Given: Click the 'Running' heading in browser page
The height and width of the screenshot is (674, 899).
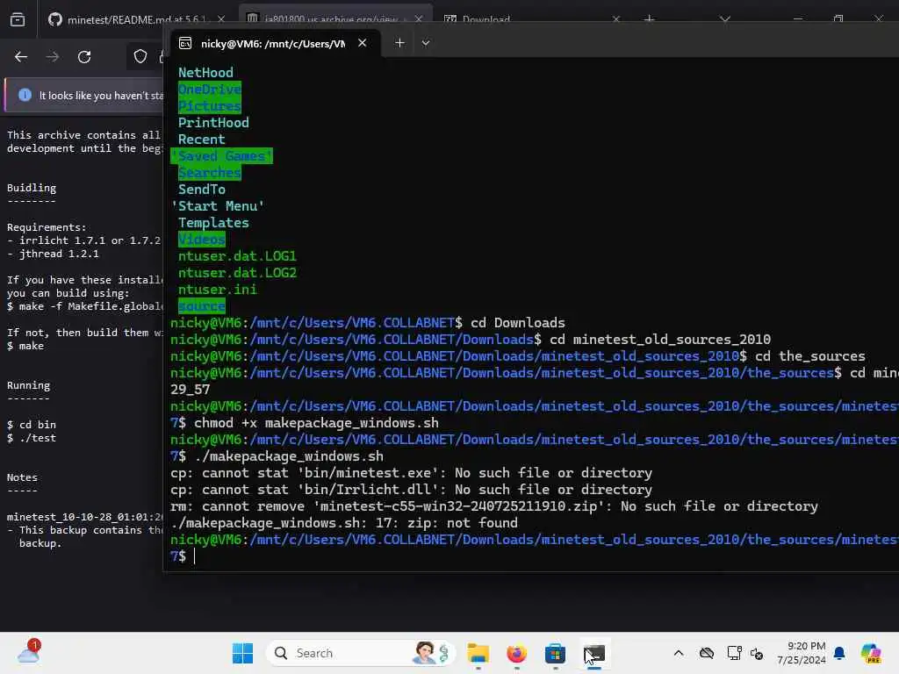Looking at the screenshot, I should click(28, 385).
